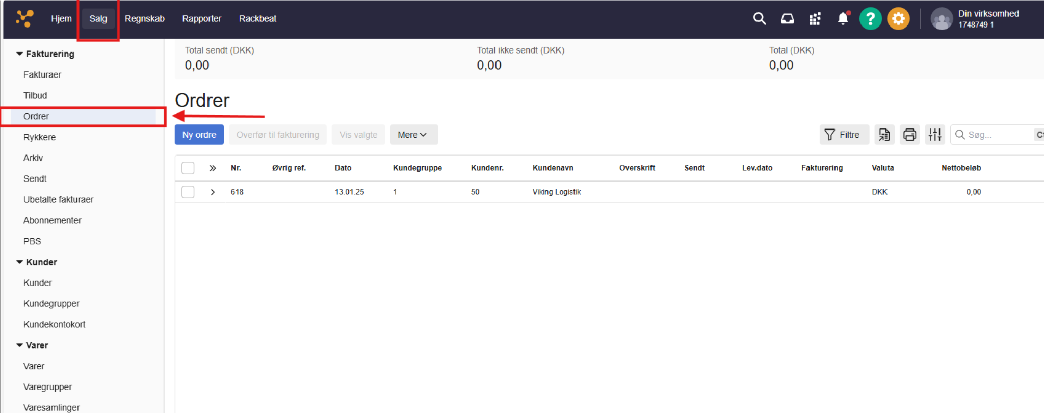Open the notifications bell
The image size is (1044, 413).
(x=843, y=19)
